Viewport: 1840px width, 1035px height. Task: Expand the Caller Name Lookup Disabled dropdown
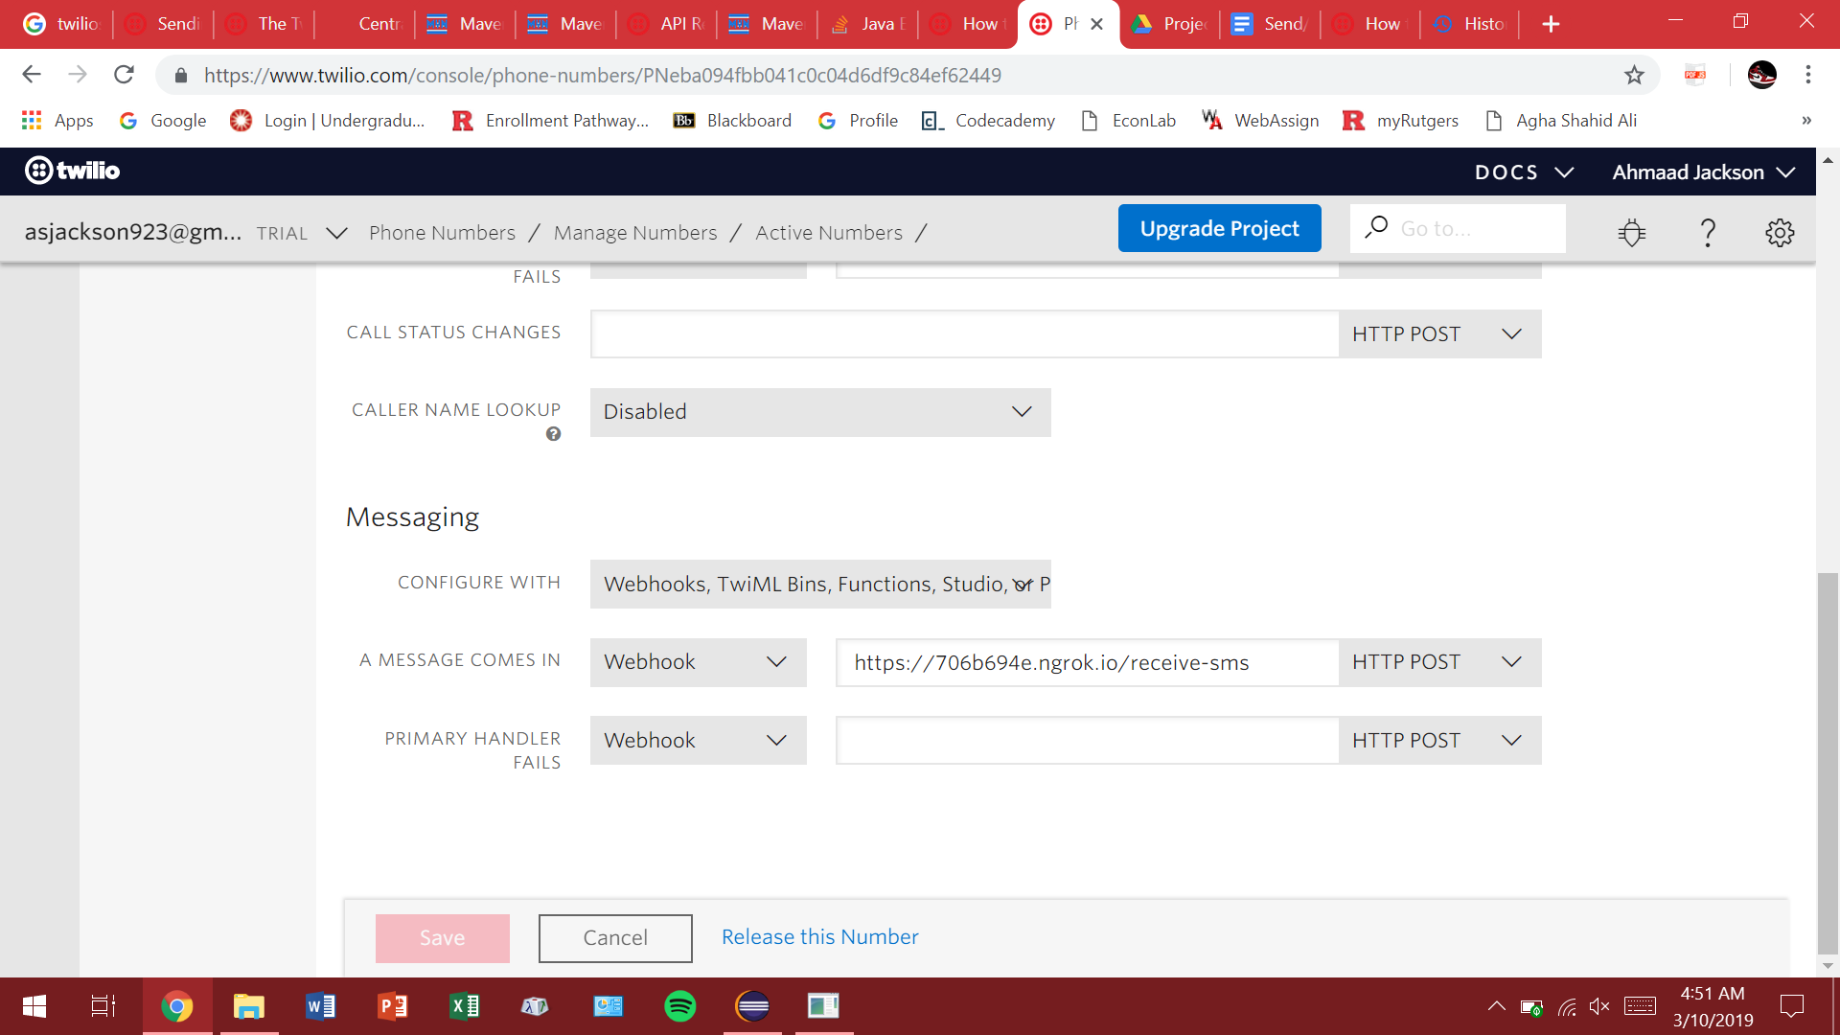(x=819, y=412)
